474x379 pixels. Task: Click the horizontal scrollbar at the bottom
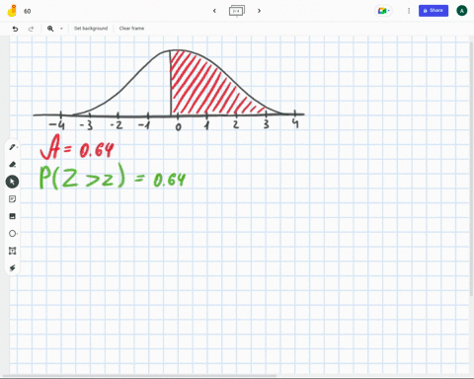pos(140,375)
